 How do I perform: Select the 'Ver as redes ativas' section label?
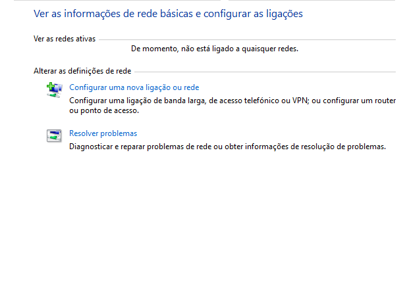(65, 39)
